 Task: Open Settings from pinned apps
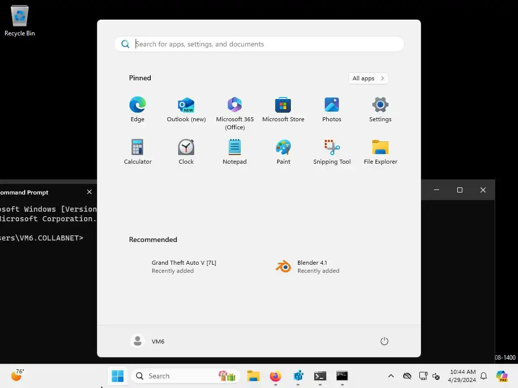coord(380,110)
